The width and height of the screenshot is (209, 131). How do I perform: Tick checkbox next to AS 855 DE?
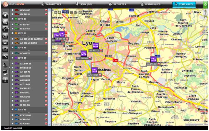(x=12, y=76)
